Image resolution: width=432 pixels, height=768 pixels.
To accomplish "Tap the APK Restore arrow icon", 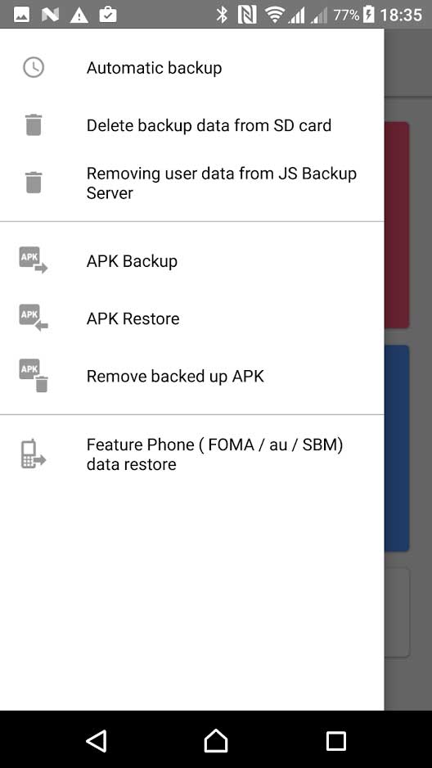I will click(34, 318).
